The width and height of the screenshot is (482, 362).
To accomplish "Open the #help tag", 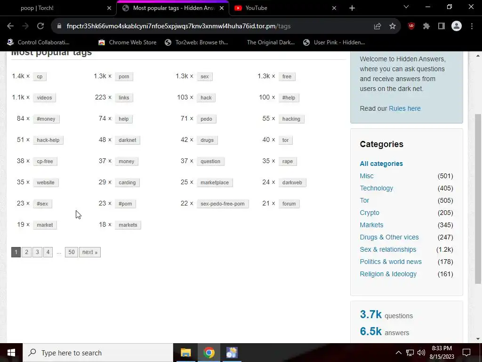I will tap(289, 98).
